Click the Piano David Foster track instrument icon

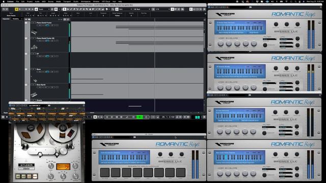point(34,32)
